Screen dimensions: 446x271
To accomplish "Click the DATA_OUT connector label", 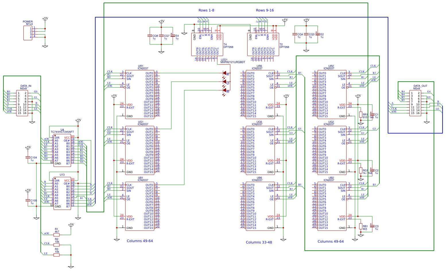I will point(420,86).
